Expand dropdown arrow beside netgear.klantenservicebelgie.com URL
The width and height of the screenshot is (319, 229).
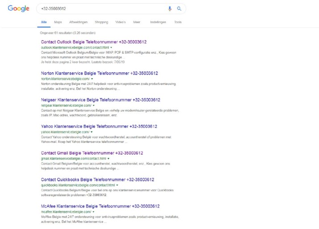93,105
